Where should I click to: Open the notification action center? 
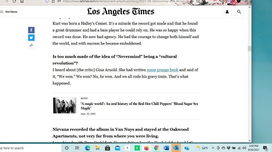click(x=265, y=148)
